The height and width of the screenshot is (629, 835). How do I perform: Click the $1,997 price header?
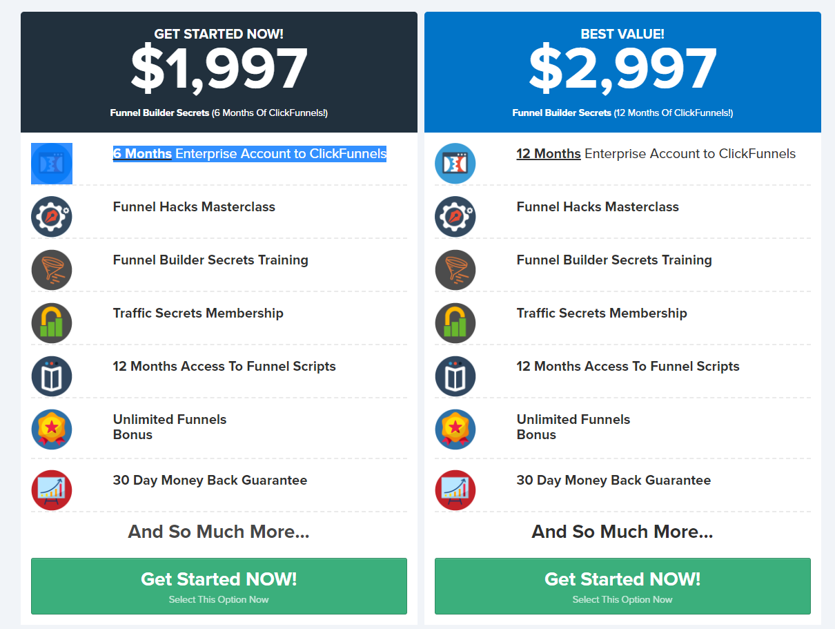tap(219, 72)
